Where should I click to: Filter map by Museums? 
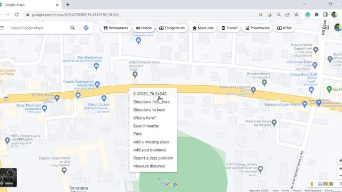pos(203,28)
